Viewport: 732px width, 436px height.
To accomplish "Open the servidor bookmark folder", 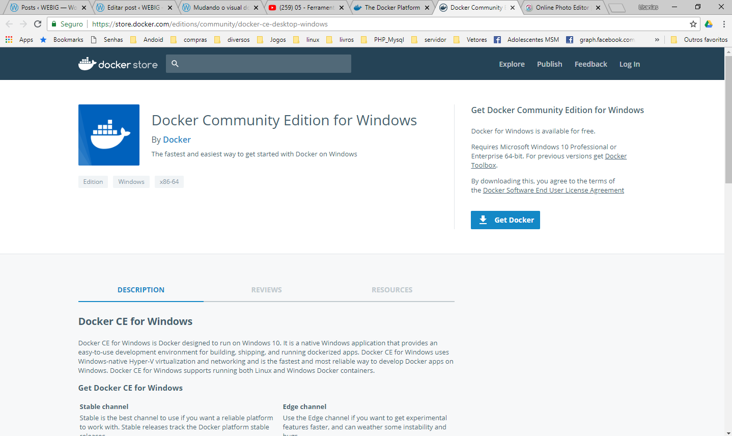I will click(x=429, y=39).
